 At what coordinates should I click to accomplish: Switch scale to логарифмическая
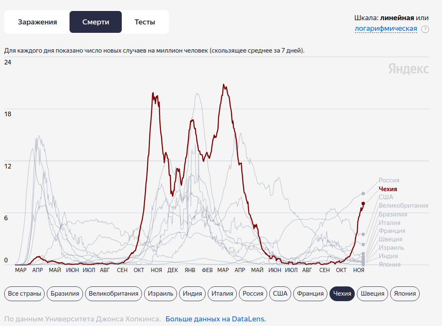(386, 29)
